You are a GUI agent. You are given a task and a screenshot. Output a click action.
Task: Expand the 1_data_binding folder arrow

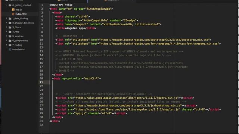point(7,18)
